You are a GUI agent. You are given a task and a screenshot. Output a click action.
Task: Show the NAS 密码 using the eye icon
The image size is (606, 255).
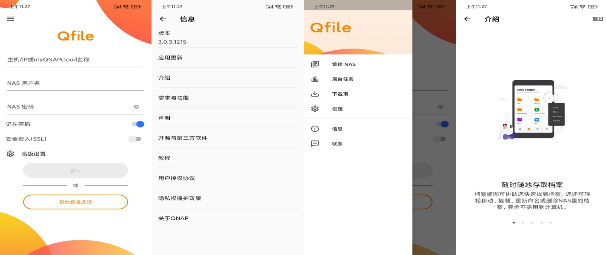(x=136, y=107)
